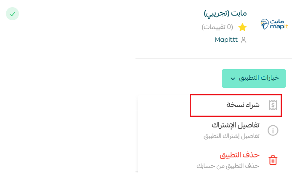
Task: Click the مابت (تجريبي) app title
Action: coord(226,14)
